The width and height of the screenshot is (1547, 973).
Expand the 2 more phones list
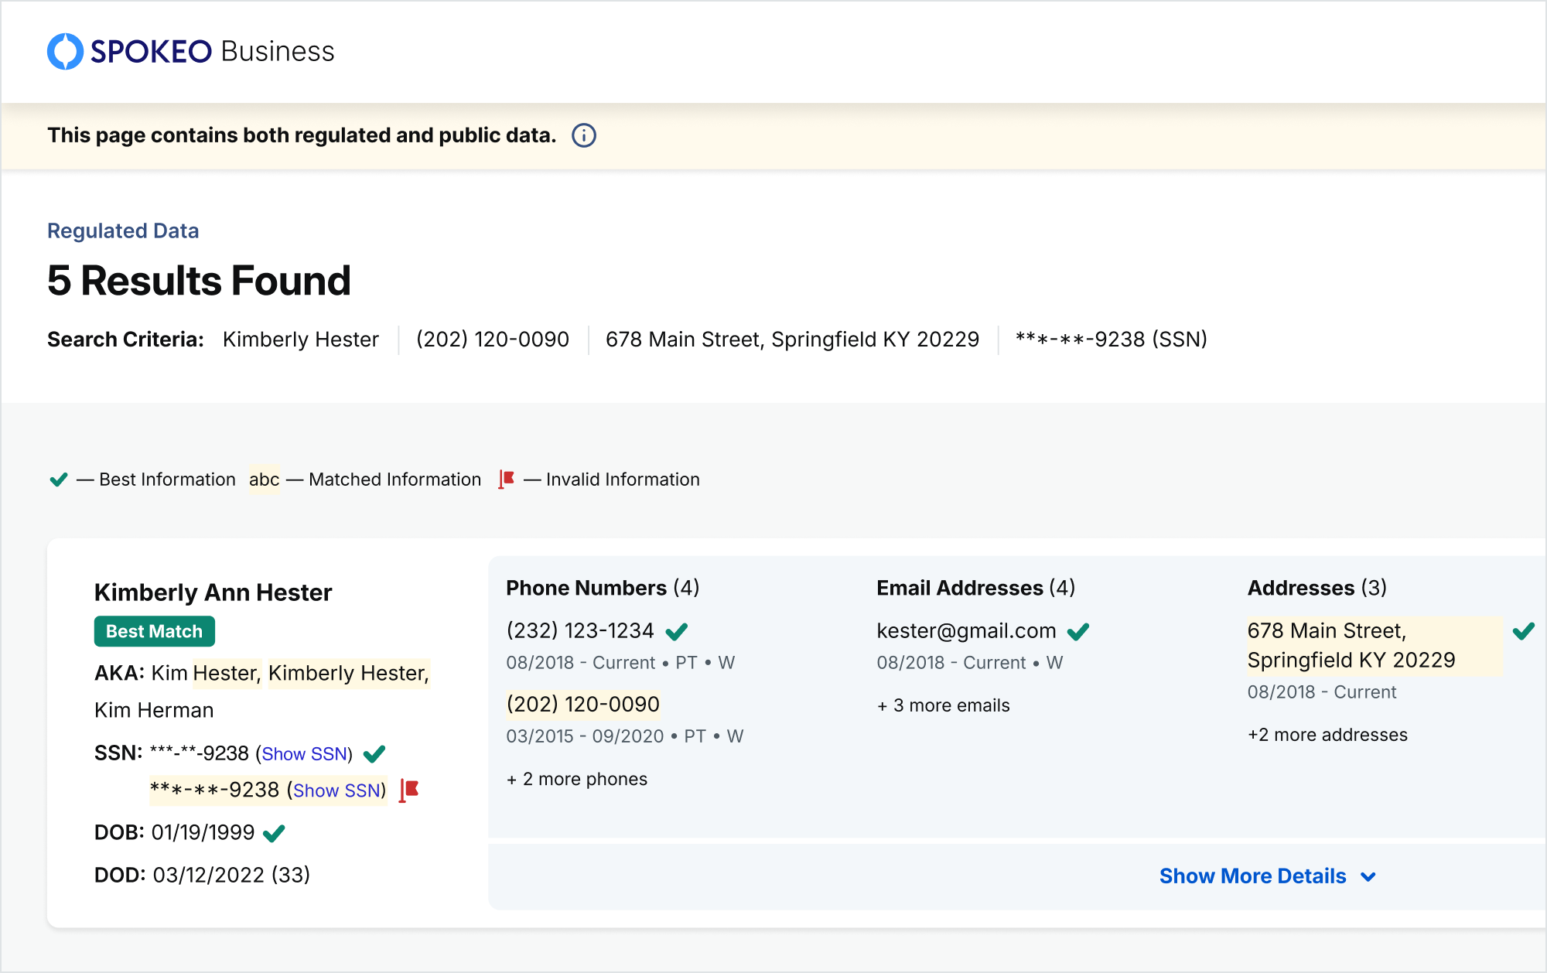[x=577, y=779]
